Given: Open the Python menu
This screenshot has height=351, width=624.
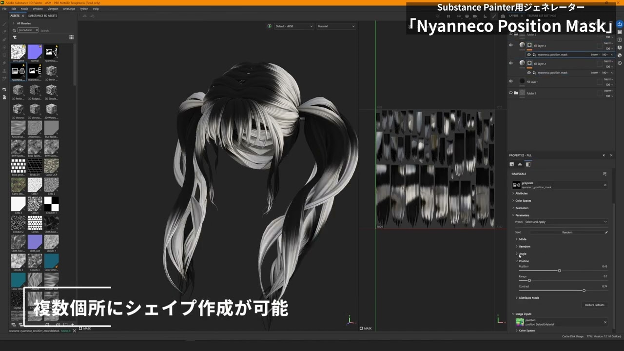Looking at the screenshot, I should click(84, 9).
